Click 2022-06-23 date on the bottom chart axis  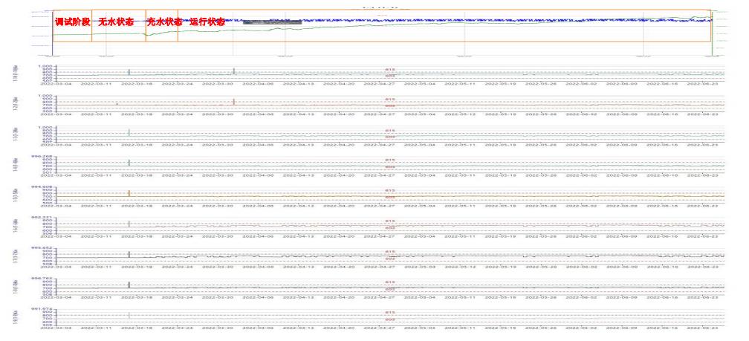point(705,327)
